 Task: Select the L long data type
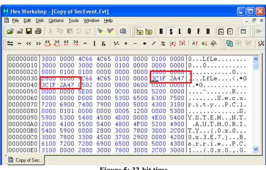(x=180, y=31)
